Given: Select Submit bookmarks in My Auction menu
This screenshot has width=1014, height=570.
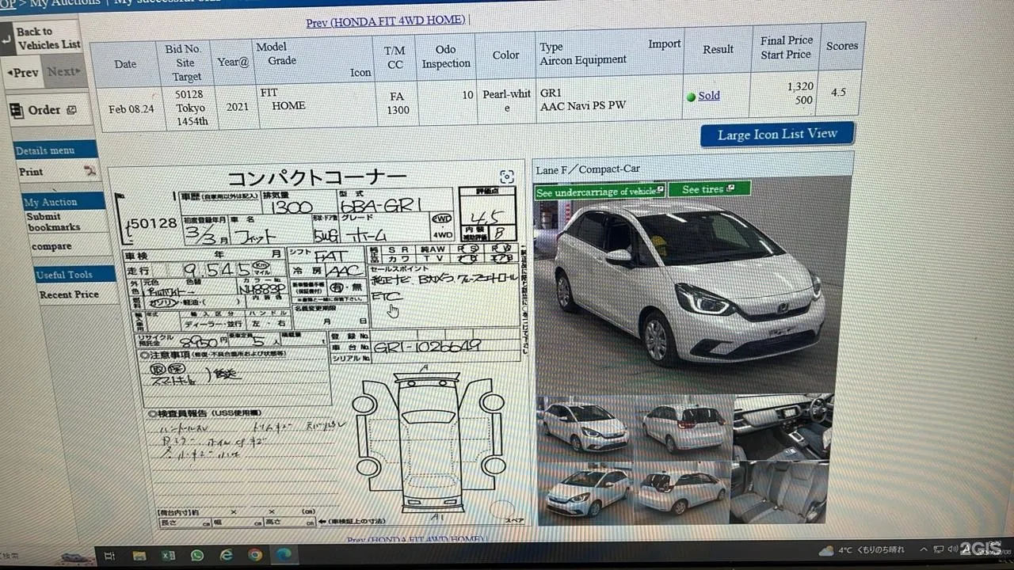Looking at the screenshot, I should click(x=54, y=222).
